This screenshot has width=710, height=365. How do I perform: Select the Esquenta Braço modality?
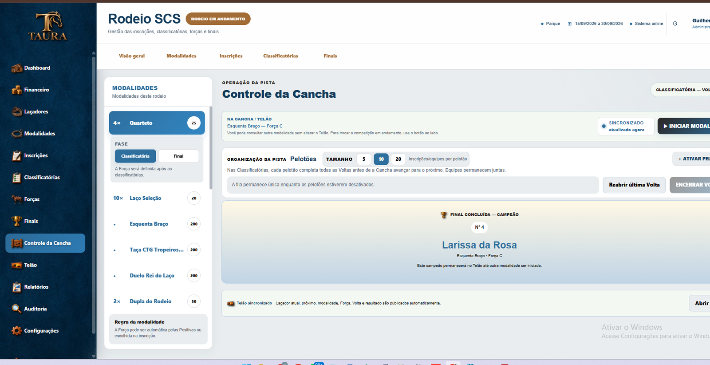(x=157, y=224)
